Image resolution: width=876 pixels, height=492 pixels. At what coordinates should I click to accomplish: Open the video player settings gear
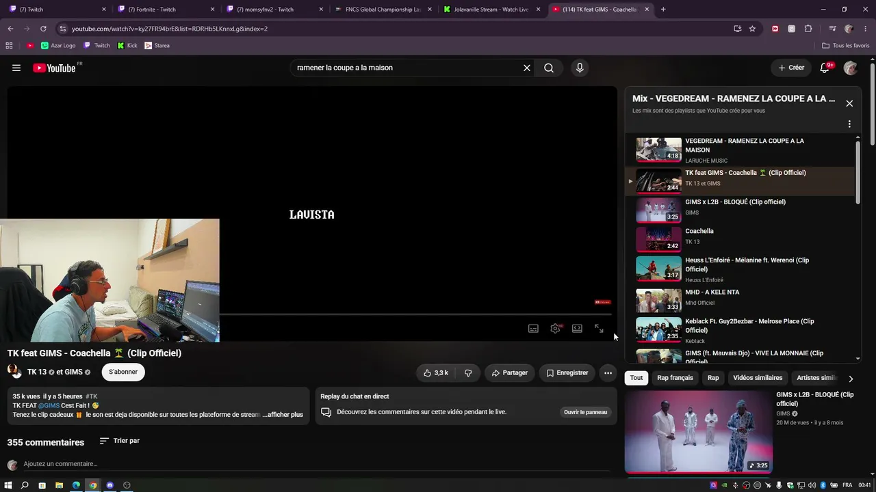point(555,329)
